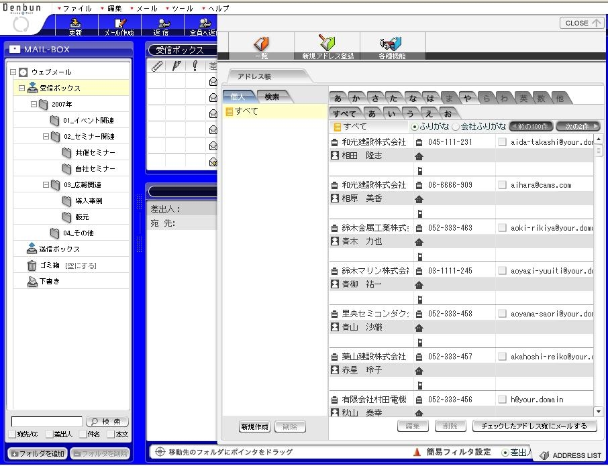608x466 pixels.
Task: Collapse the 03_広報関連 node
Action: click(x=46, y=185)
